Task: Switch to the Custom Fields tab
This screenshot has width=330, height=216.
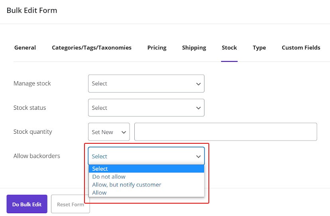Action: coord(301,48)
